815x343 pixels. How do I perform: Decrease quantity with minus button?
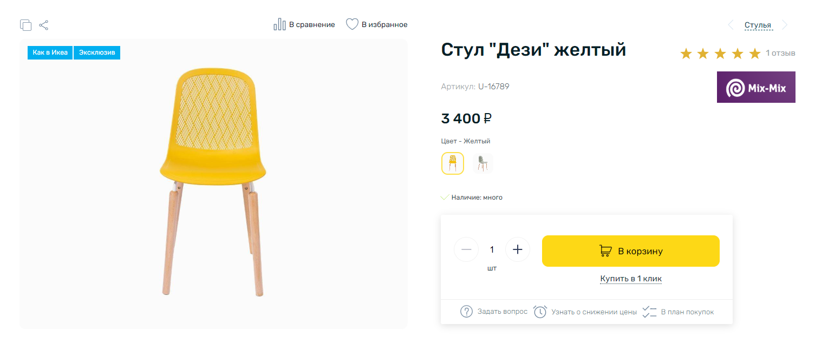[x=466, y=250]
